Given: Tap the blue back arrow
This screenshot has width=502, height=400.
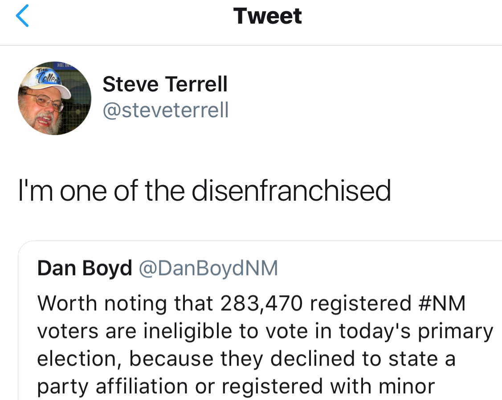Looking at the screenshot, I should point(22,16).
